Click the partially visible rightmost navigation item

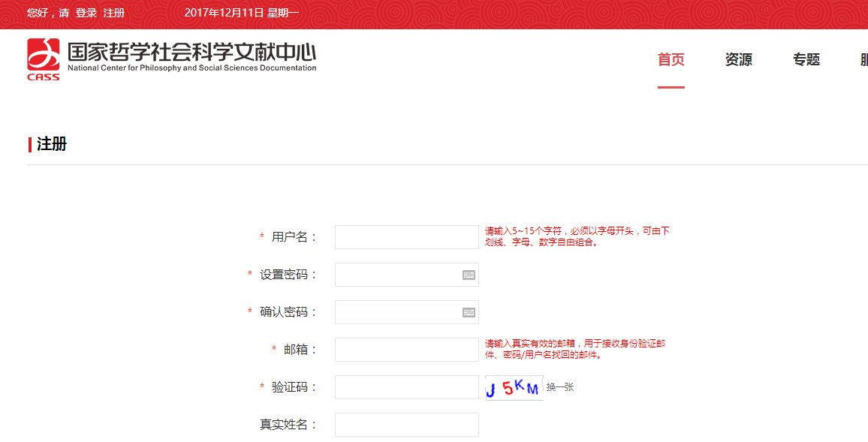[x=863, y=59]
